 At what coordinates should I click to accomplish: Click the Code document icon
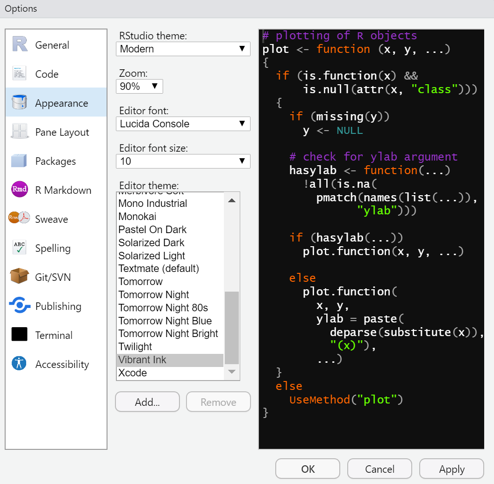[x=20, y=73]
